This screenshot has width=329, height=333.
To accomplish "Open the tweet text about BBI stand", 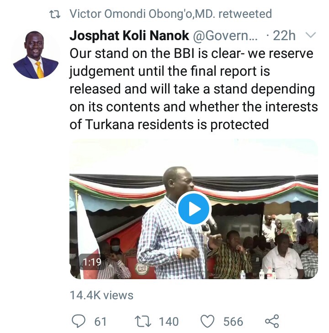I will (x=192, y=89).
